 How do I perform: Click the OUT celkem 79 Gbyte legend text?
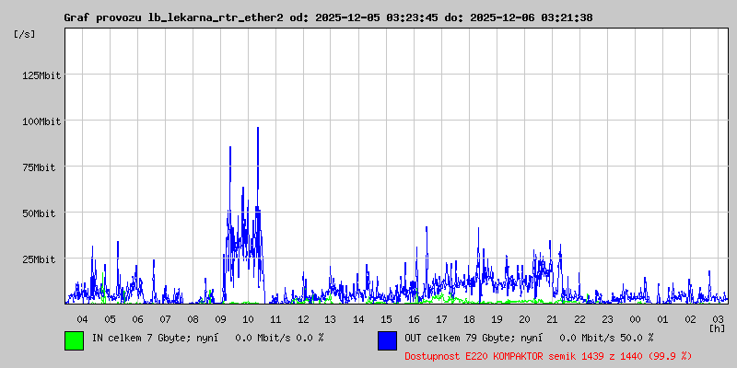(x=529, y=338)
